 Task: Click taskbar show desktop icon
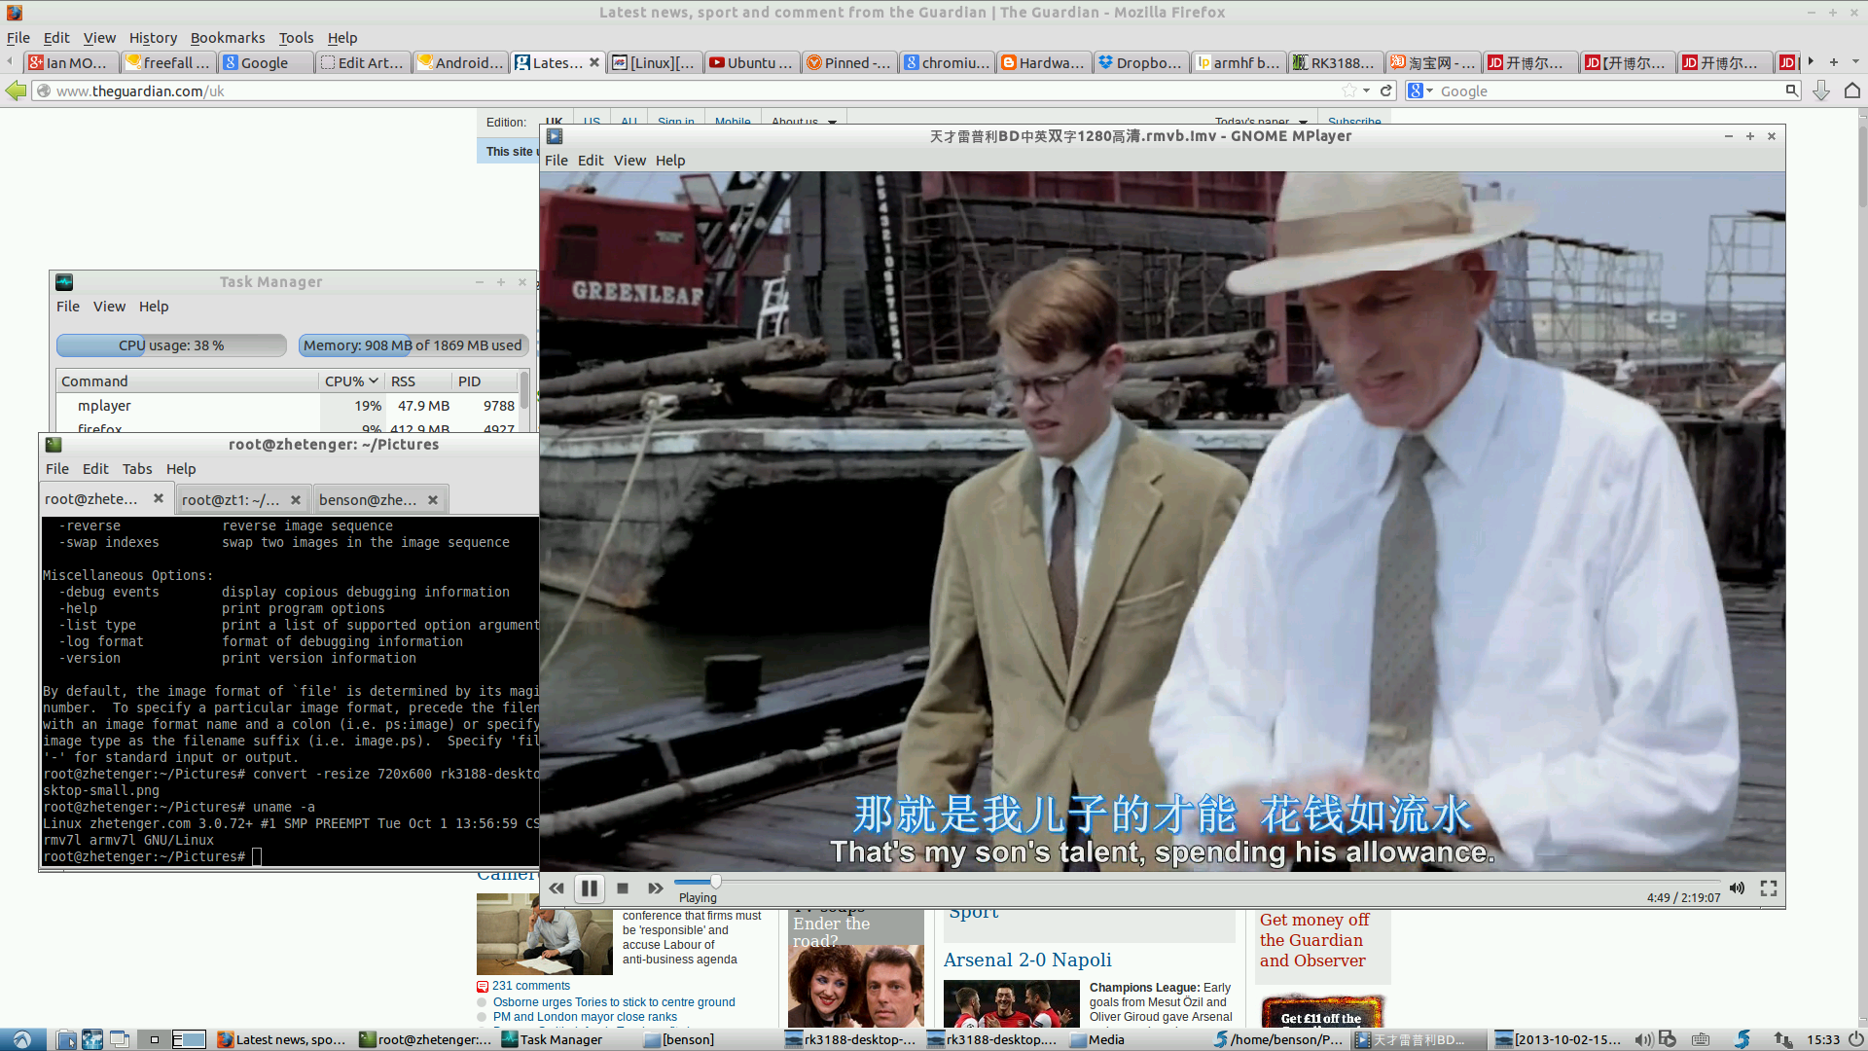click(x=120, y=1039)
